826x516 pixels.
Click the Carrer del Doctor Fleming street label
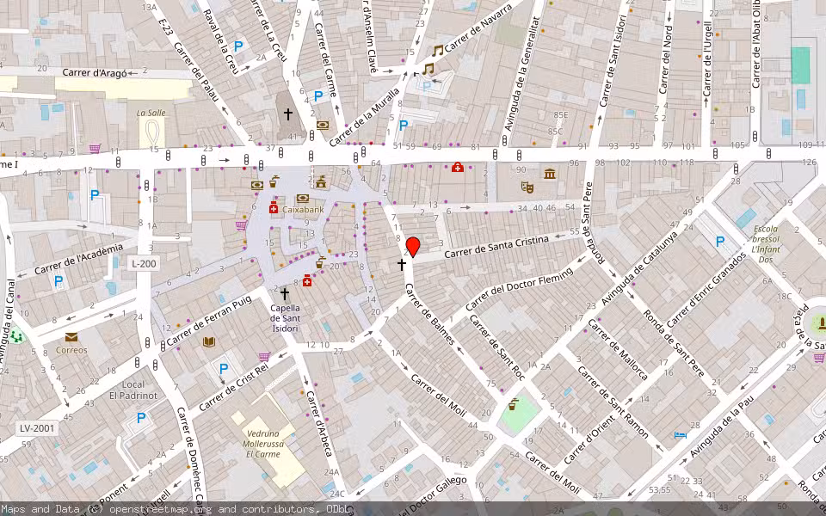[520, 289]
